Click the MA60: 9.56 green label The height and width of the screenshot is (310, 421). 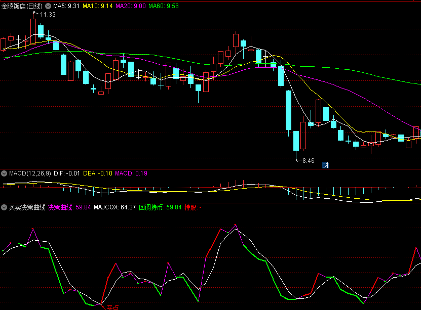[164, 6]
